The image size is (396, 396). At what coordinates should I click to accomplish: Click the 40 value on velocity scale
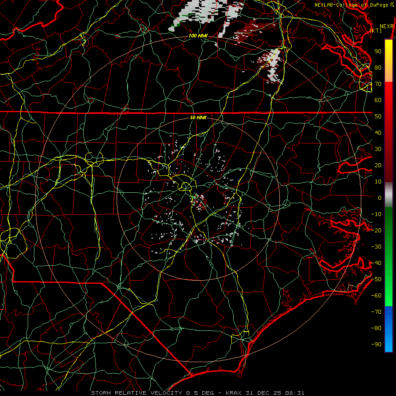(378, 133)
